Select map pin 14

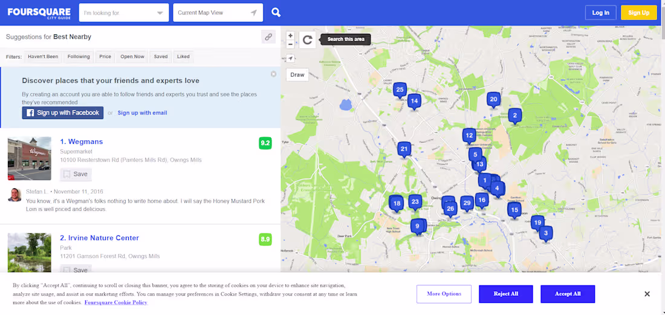pos(414,102)
